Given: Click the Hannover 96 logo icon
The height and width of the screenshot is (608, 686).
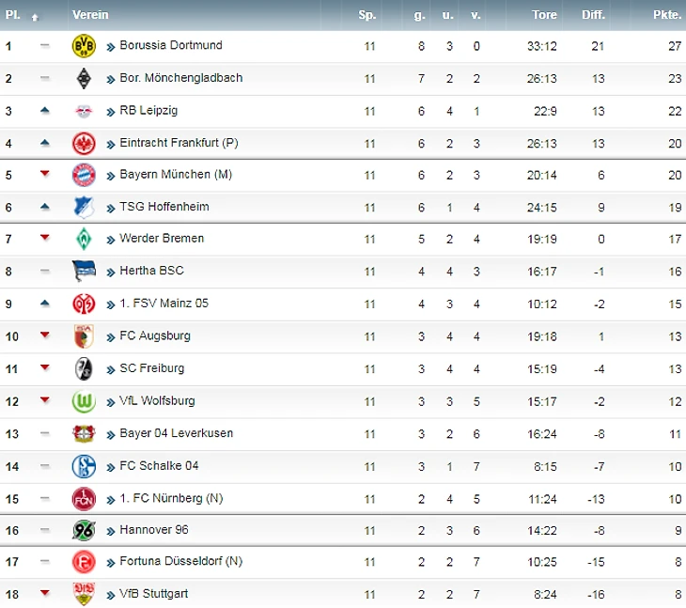Looking at the screenshot, I should click(x=85, y=530).
